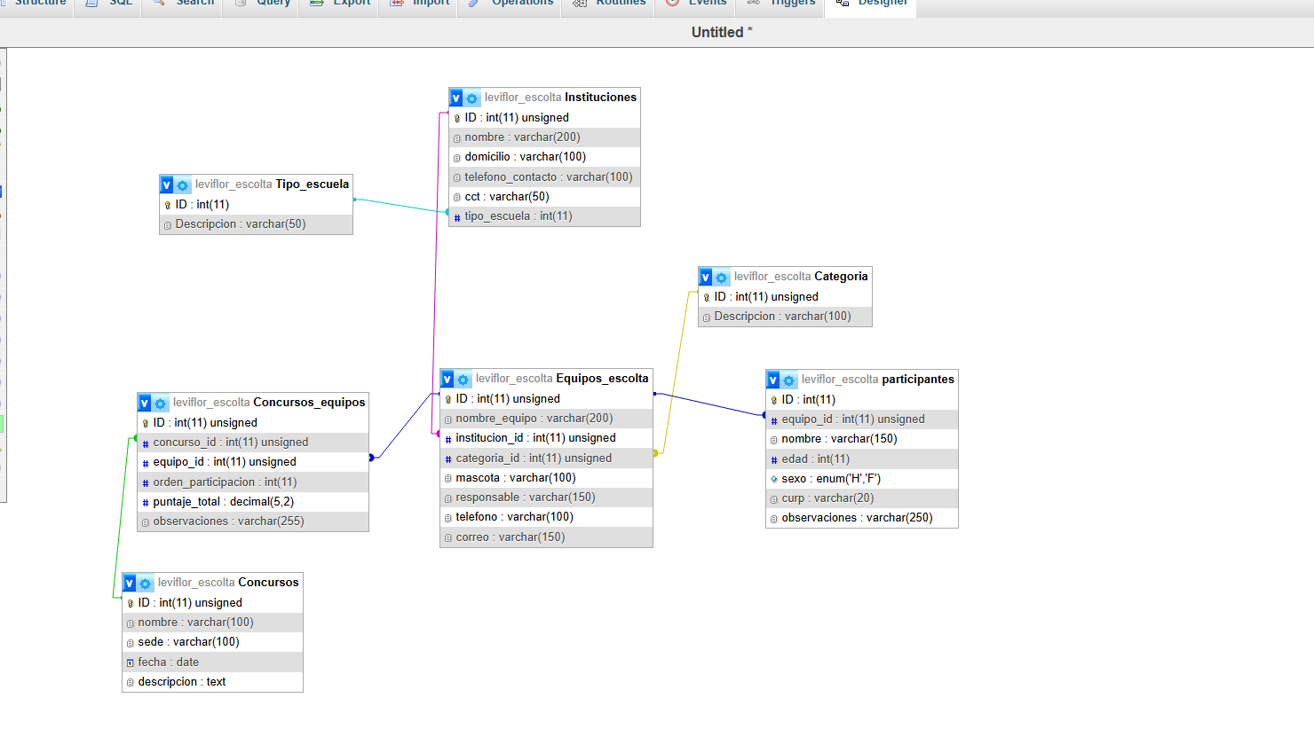Viewport: 1314px width, 737px height.
Task: Click the primary key icon of Instituciones ID
Action: coord(457,118)
